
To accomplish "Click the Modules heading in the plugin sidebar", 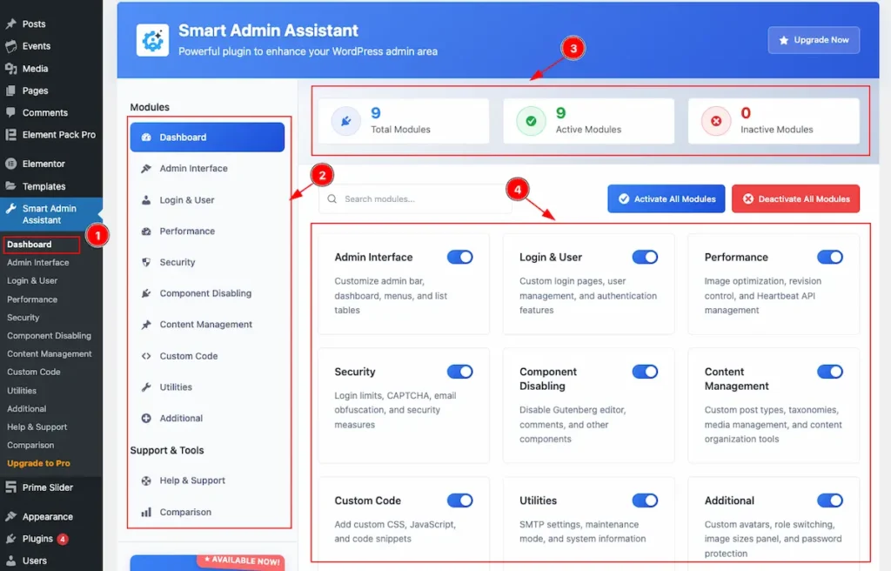I will [x=150, y=107].
